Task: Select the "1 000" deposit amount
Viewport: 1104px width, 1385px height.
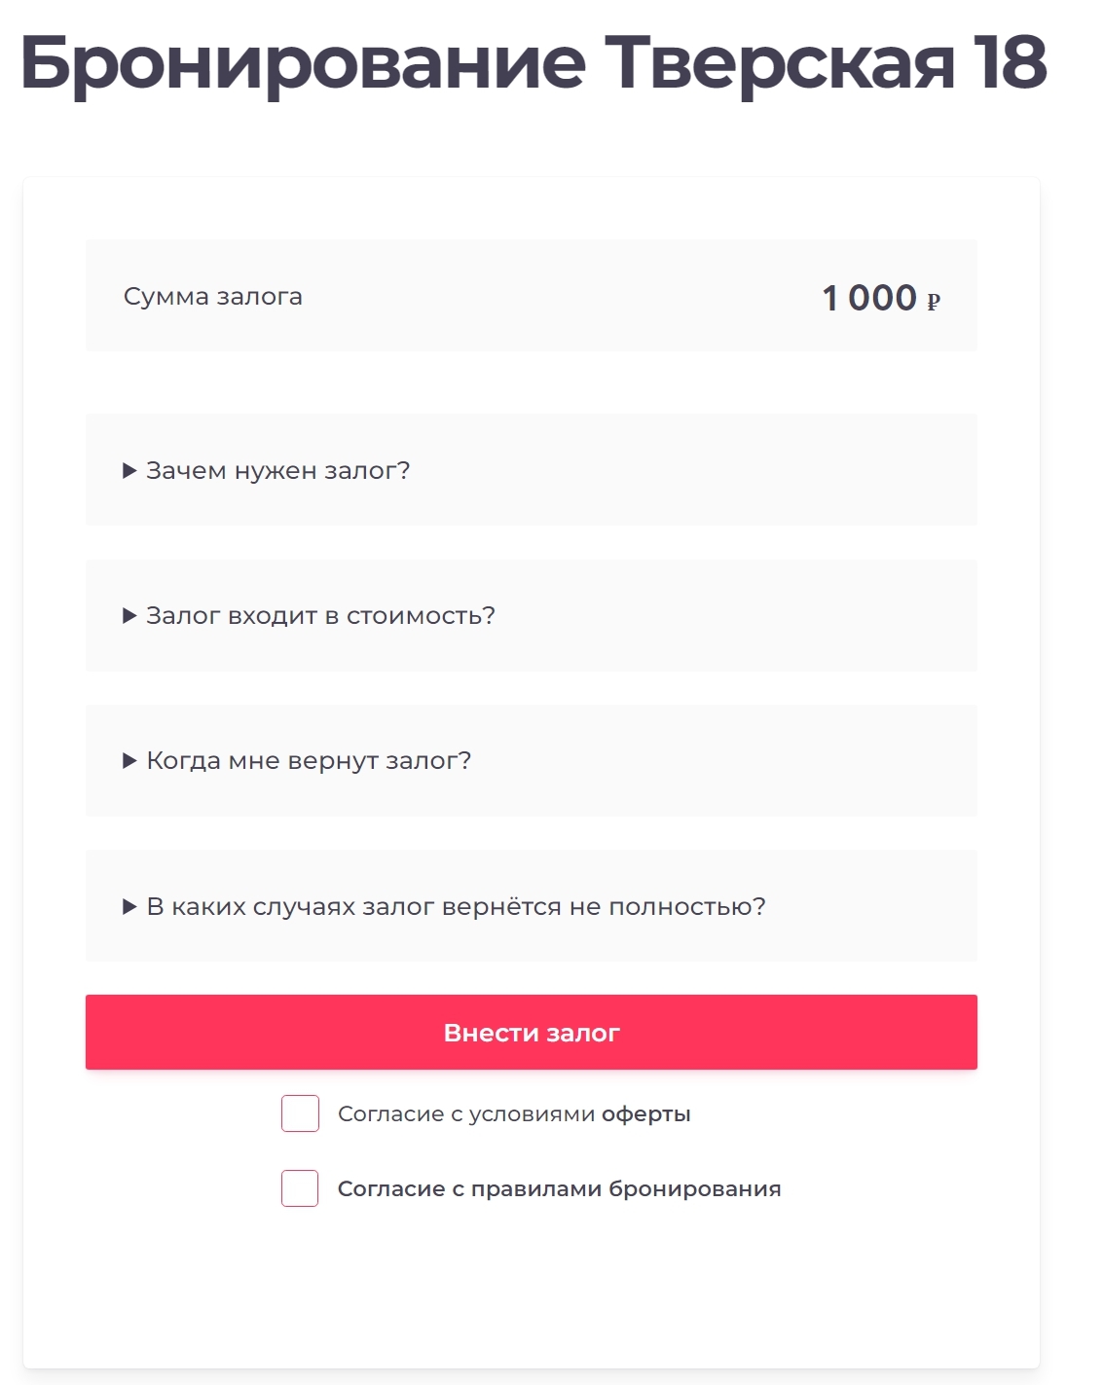Action: [869, 298]
